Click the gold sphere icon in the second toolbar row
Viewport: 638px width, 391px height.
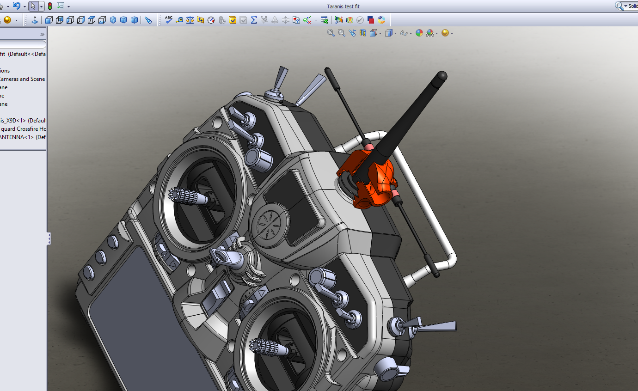pyautogui.click(x=7, y=20)
